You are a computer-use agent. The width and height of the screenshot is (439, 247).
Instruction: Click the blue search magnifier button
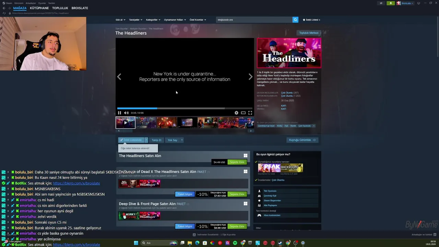[x=295, y=20]
